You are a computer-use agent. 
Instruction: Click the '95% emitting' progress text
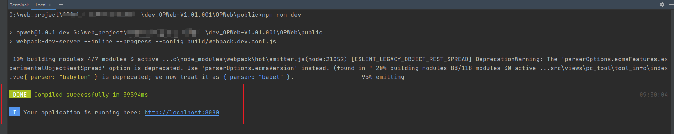click(x=383, y=77)
